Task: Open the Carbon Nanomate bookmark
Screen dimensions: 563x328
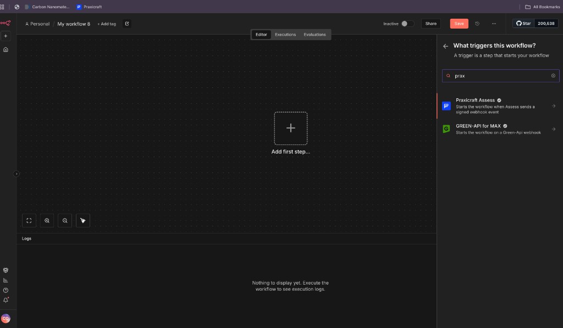Action: coord(47,7)
